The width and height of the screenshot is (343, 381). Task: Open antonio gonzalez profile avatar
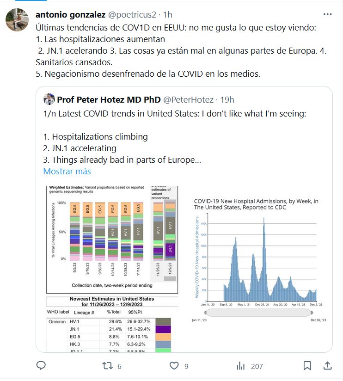pos(17,20)
